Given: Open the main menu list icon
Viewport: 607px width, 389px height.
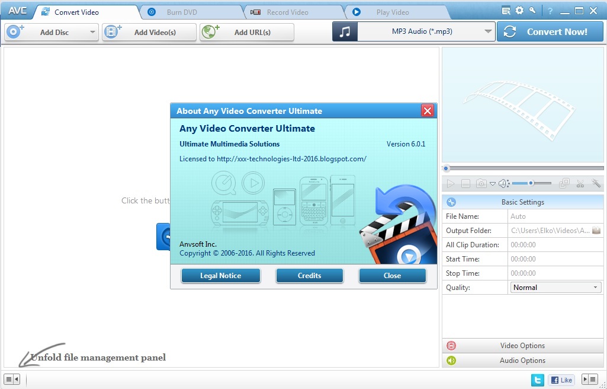Looking at the screenshot, I should coord(506,11).
